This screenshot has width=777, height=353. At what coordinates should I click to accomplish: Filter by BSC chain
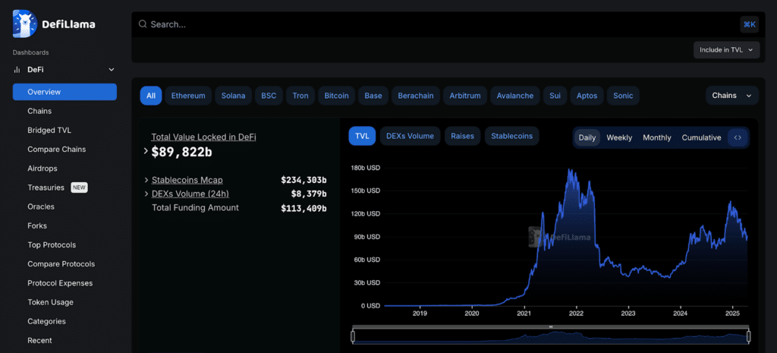(x=269, y=96)
